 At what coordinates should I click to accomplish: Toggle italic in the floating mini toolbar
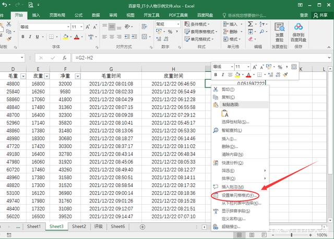224,76
